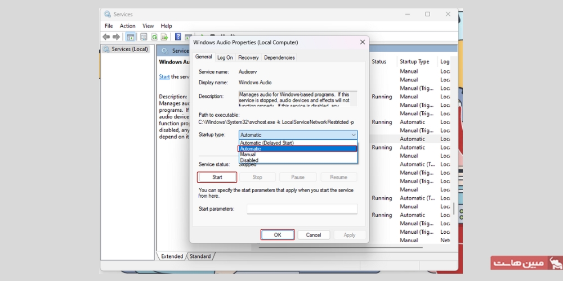This screenshot has width=563, height=281.
Task: Switch to the Standard view tab
Action: pos(200,256)
